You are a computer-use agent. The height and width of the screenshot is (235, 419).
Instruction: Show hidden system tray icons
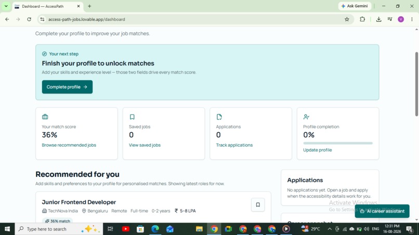330,229
